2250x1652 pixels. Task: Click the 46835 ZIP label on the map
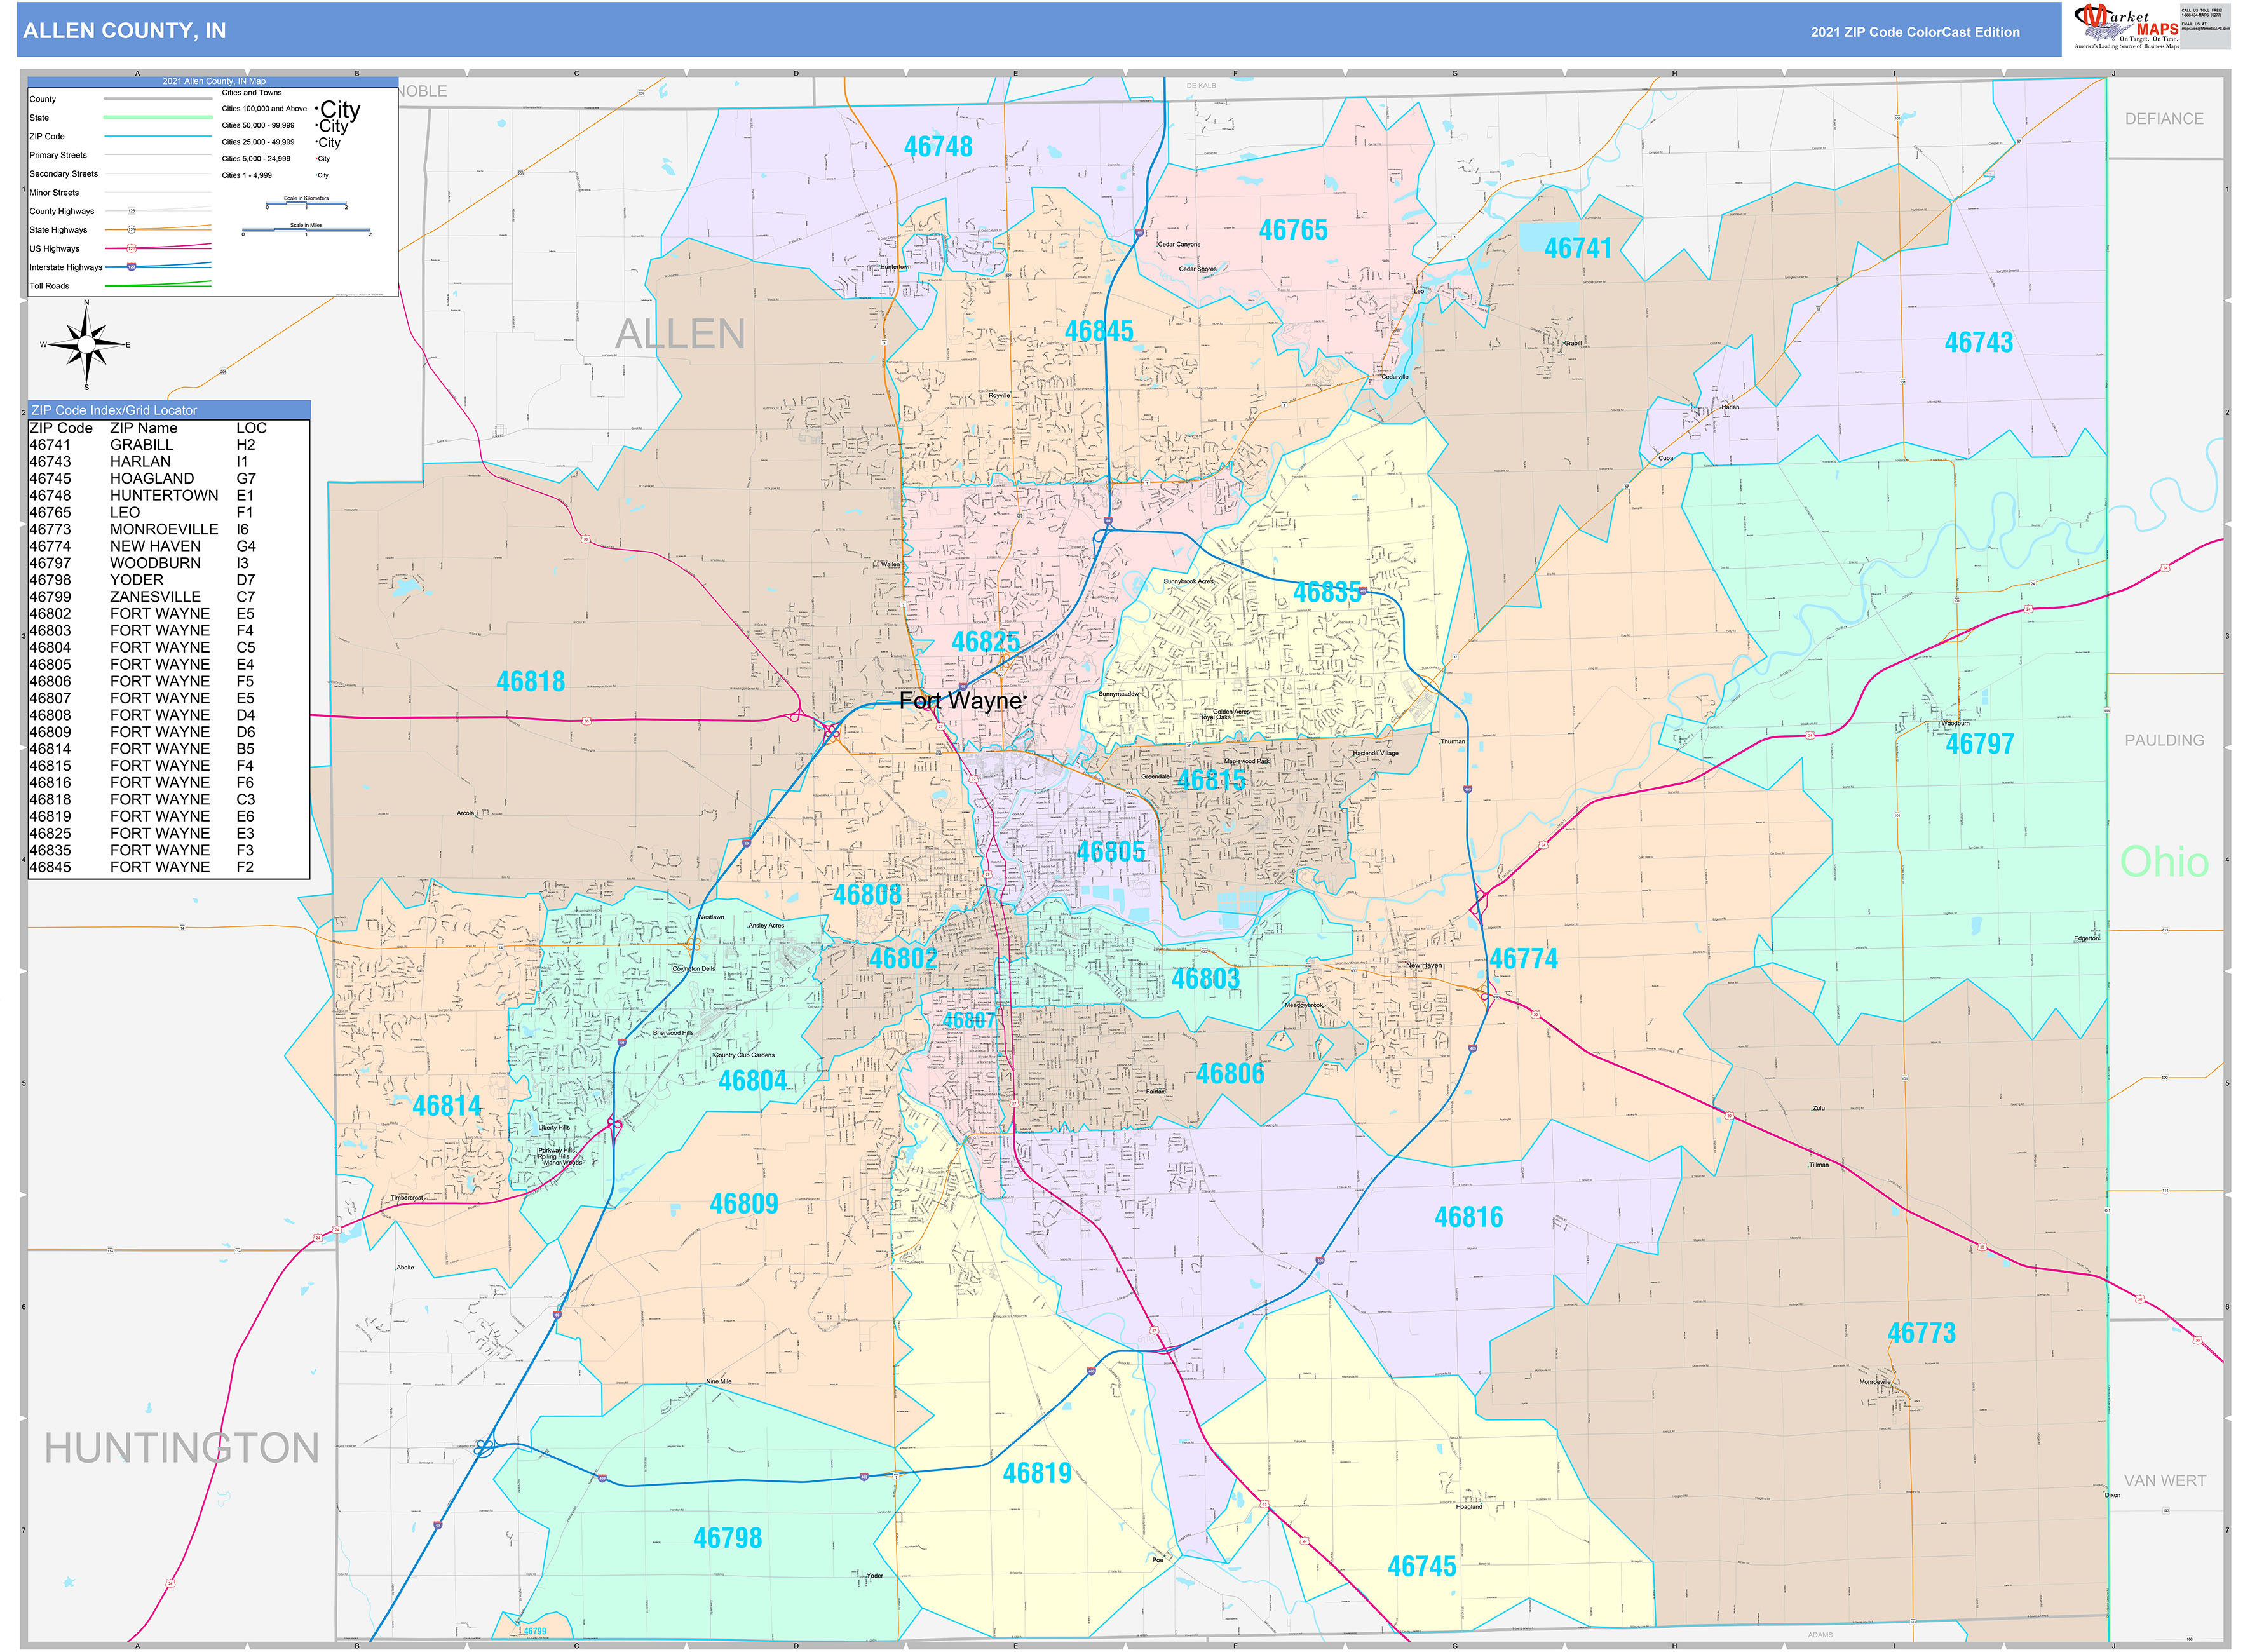click(x=1327, y=593)
